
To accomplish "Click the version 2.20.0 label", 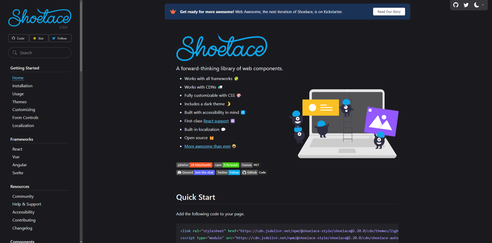I will click(x=63, y=27).
